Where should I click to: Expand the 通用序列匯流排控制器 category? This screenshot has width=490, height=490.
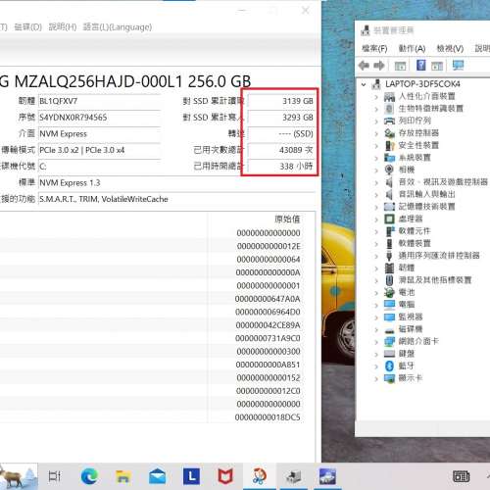(x=376, y=256)
